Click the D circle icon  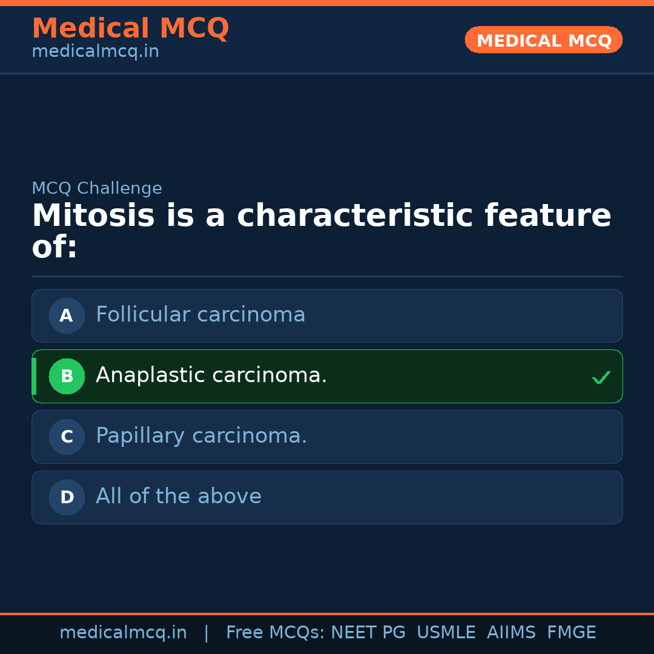coord(67,497)
